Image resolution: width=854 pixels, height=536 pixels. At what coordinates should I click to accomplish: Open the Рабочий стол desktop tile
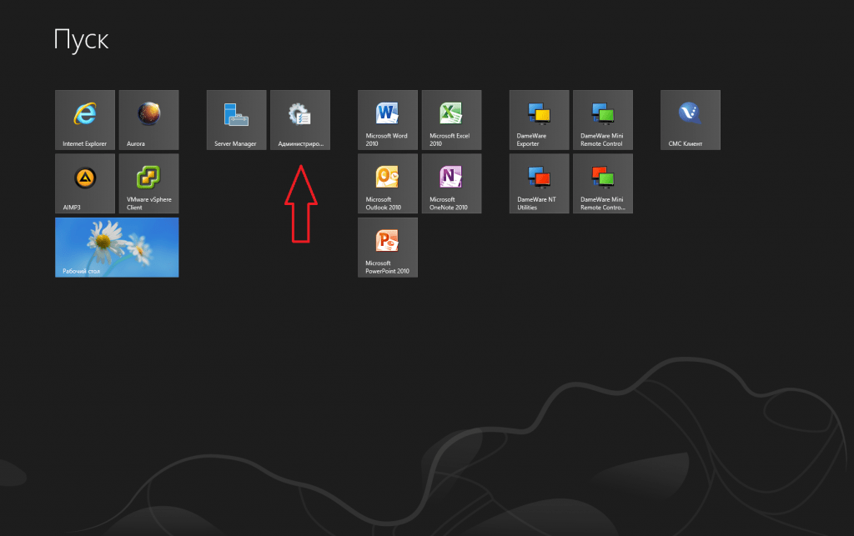coord(117,248)
